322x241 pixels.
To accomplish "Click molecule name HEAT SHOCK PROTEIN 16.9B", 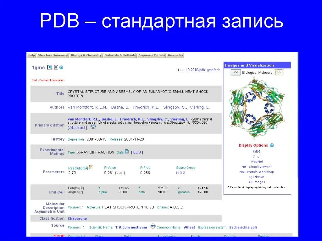I will tap(128, 207).
